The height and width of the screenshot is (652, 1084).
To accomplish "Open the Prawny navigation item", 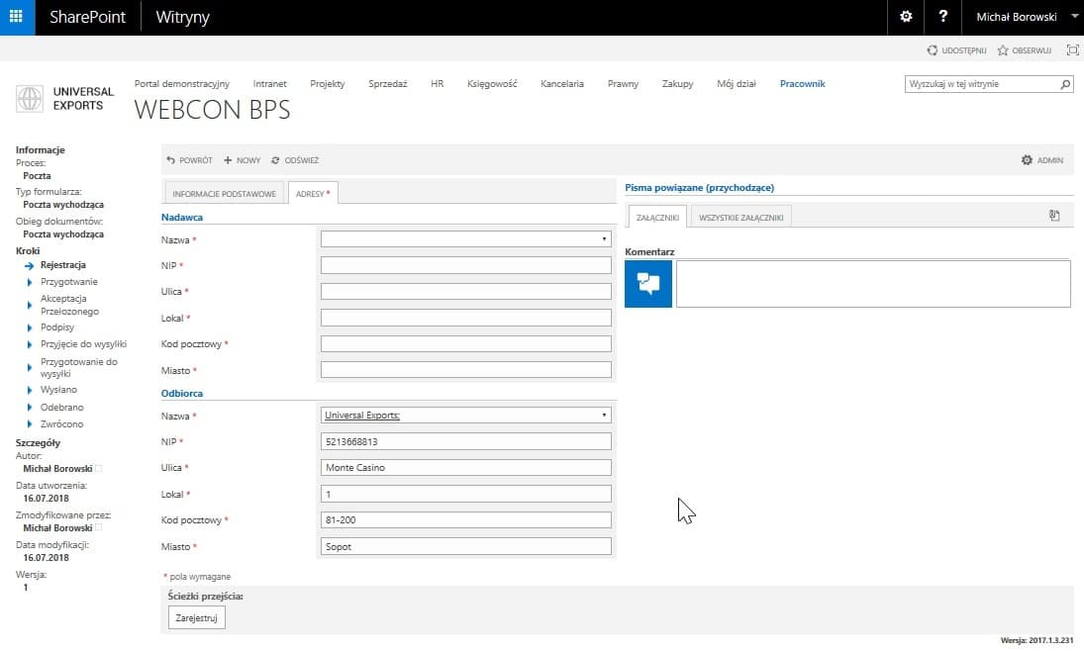I will coord(623,83).
